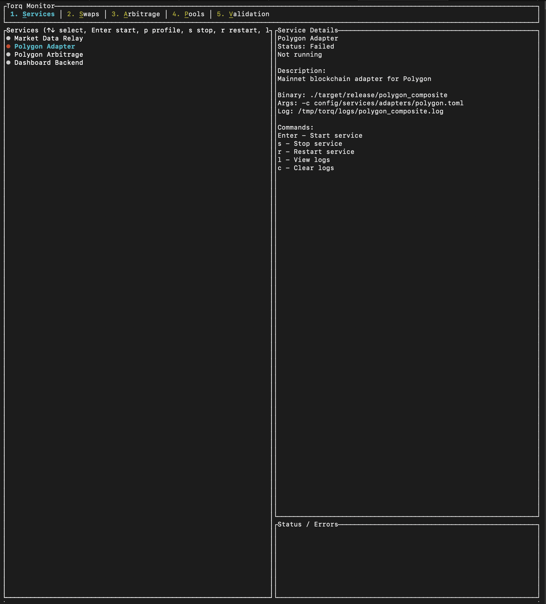Switch to the Services tab
The height and width of the screenshot is (604, 546).
click(x=33, y=14)
